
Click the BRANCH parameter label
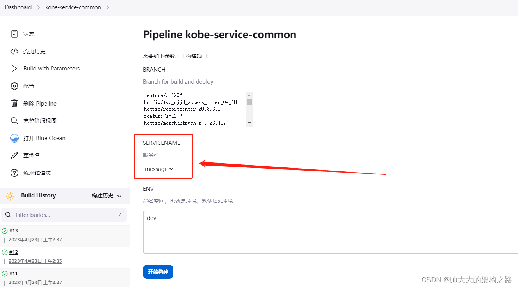click(x=154, y=70)
